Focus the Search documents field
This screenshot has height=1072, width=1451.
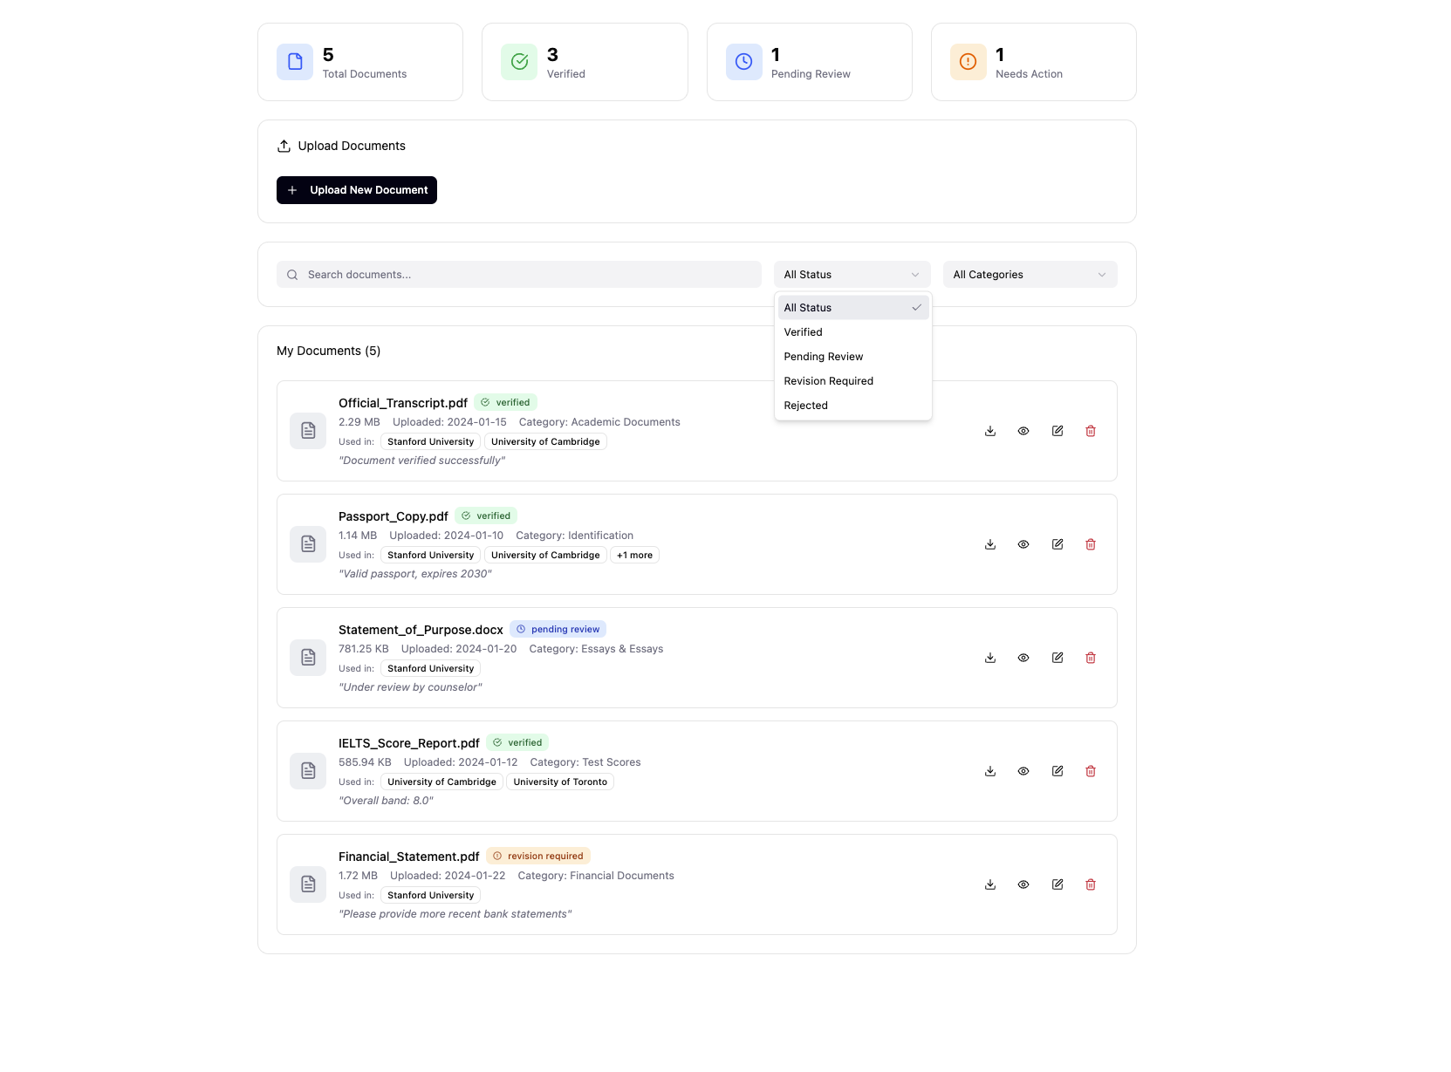click(519, 275)
